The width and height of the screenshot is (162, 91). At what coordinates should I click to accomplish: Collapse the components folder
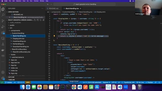click(x=15, y=31)
